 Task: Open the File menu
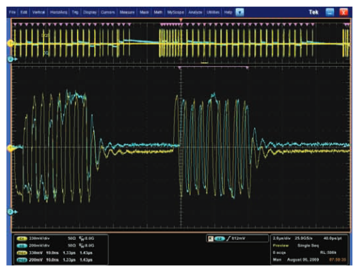click(12, 12)
